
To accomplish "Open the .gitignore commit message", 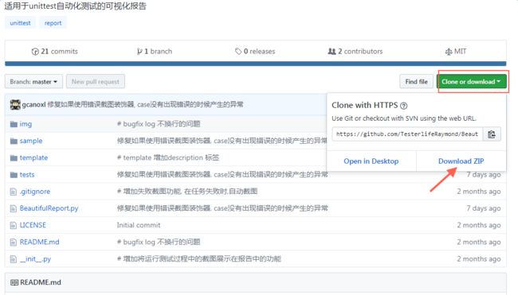I will pyautogui.click(x=187, y=191).
